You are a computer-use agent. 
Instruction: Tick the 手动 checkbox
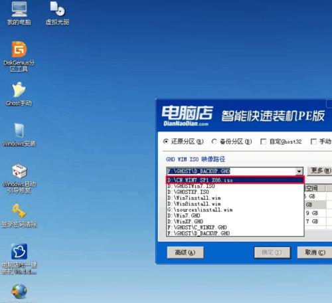coord(313,142)
